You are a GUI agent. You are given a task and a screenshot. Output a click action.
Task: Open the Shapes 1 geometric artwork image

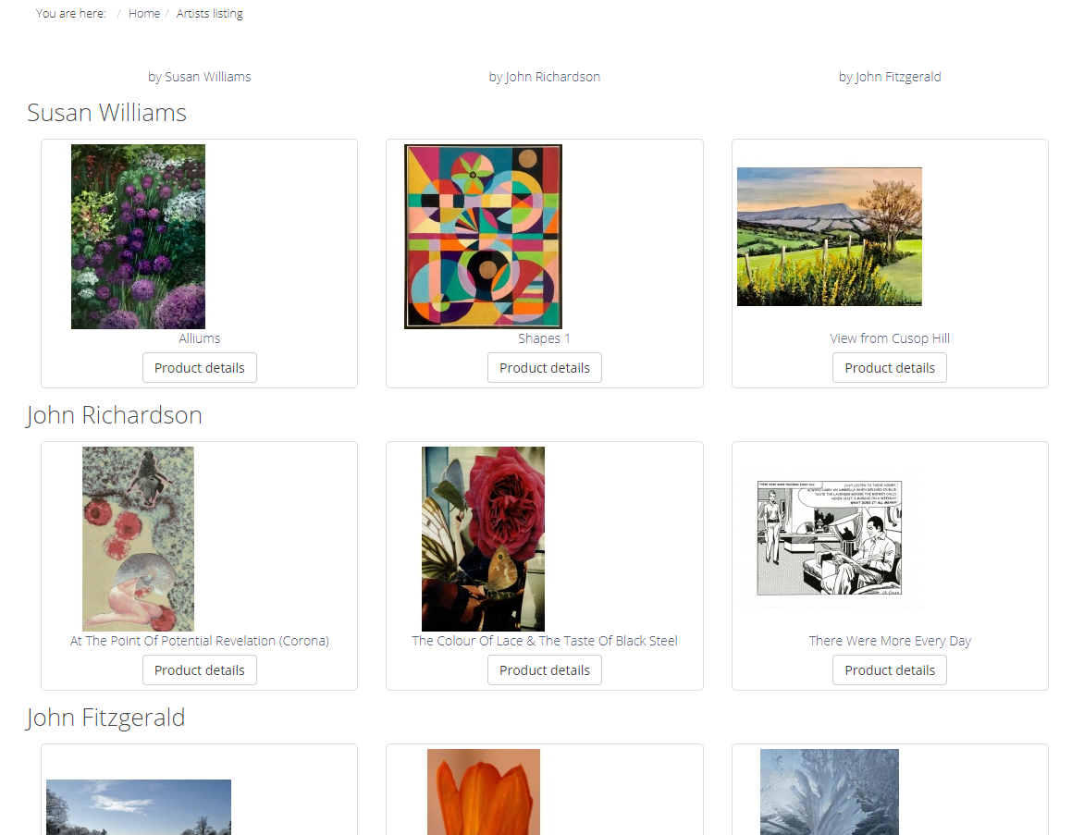(483, 237)
